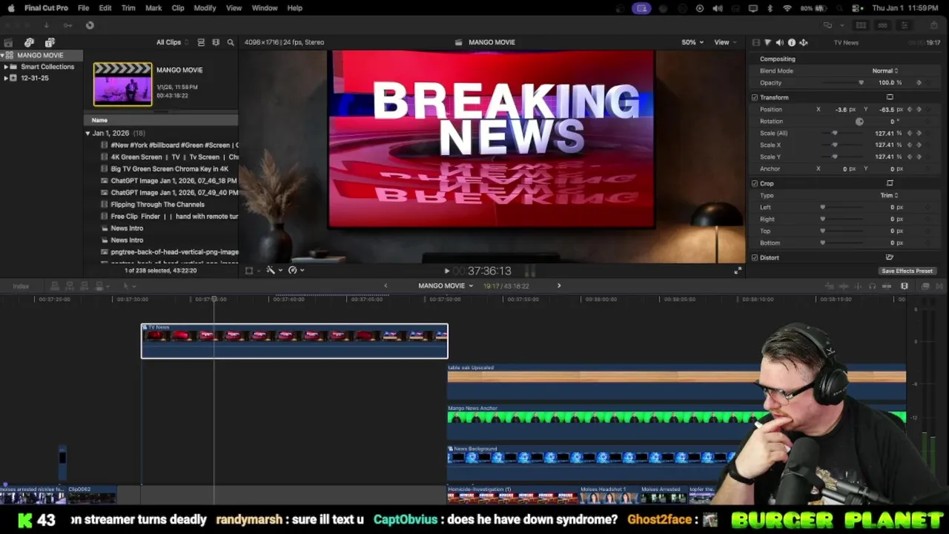Select the Flipping Through The Channels clip
Screen dimensions: 949x534
click(x=157, y=205)
